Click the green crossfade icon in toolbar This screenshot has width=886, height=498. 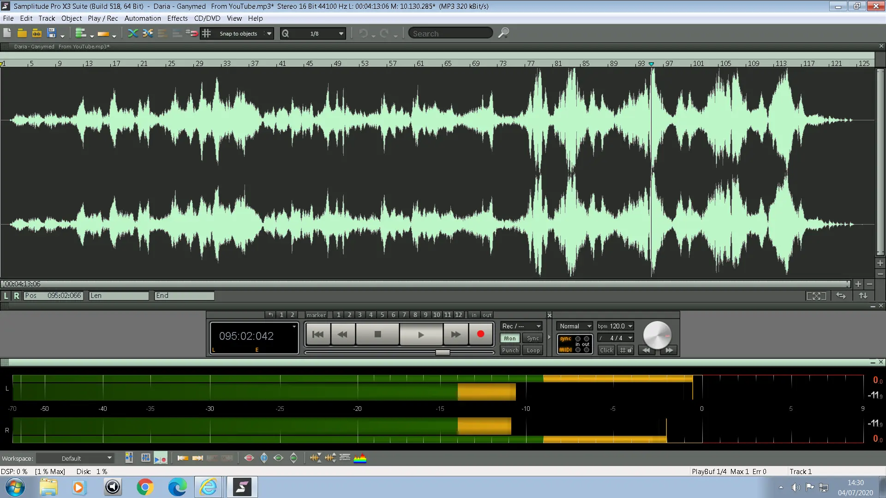pos(133,33)
